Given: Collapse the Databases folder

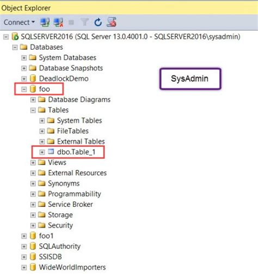Looking at the screenshot, I should tap(15, 47).
